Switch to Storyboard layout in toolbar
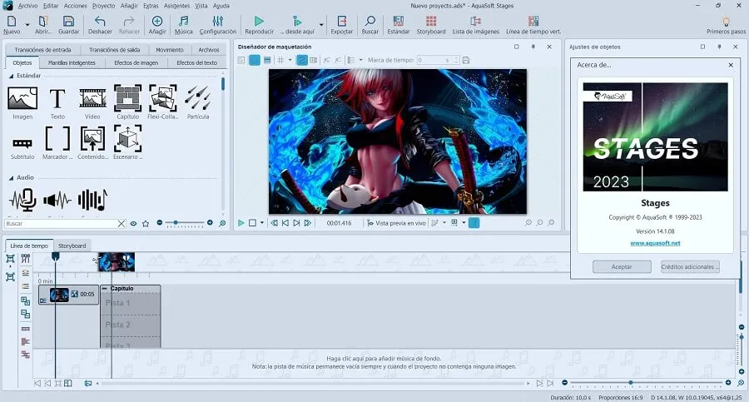The image size is (749, 402). [431, 25]
